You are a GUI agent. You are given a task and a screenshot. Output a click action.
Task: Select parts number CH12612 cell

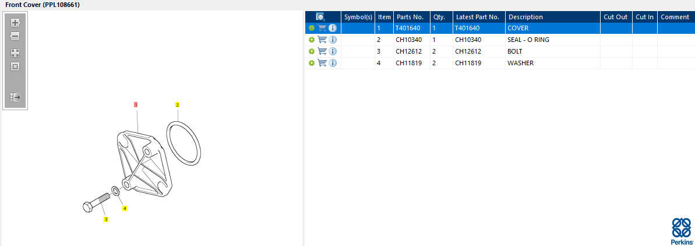pos(412,51)
